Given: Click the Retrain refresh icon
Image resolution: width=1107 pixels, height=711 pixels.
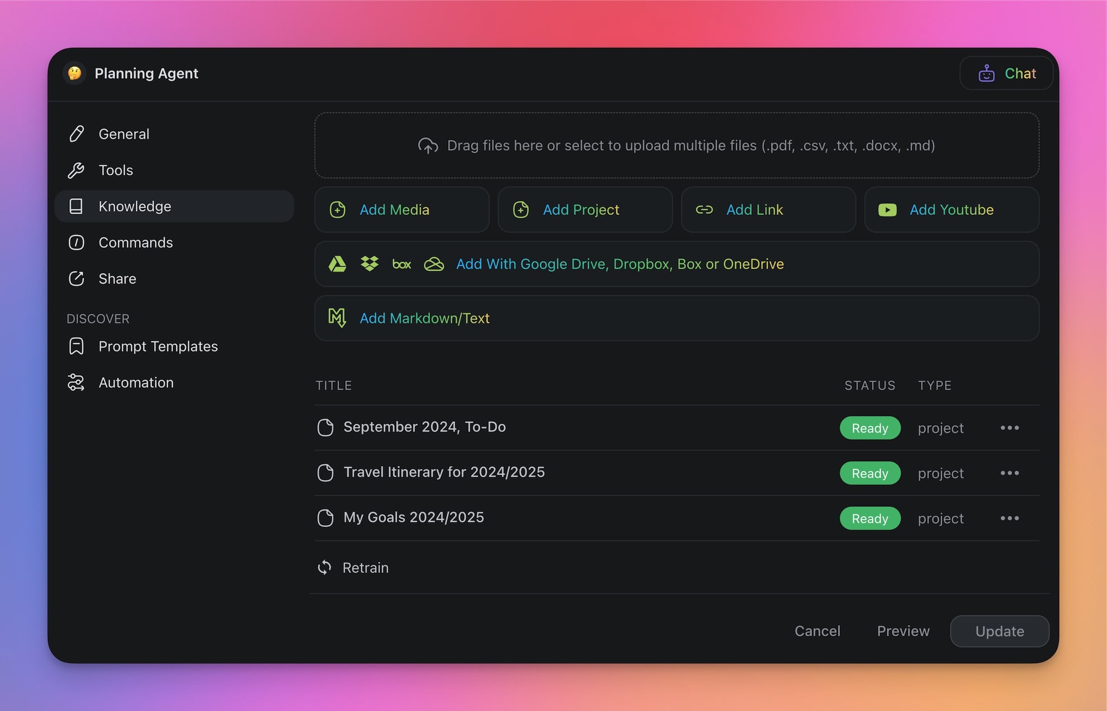Looking at the screenshot, I should coord(325,567).
